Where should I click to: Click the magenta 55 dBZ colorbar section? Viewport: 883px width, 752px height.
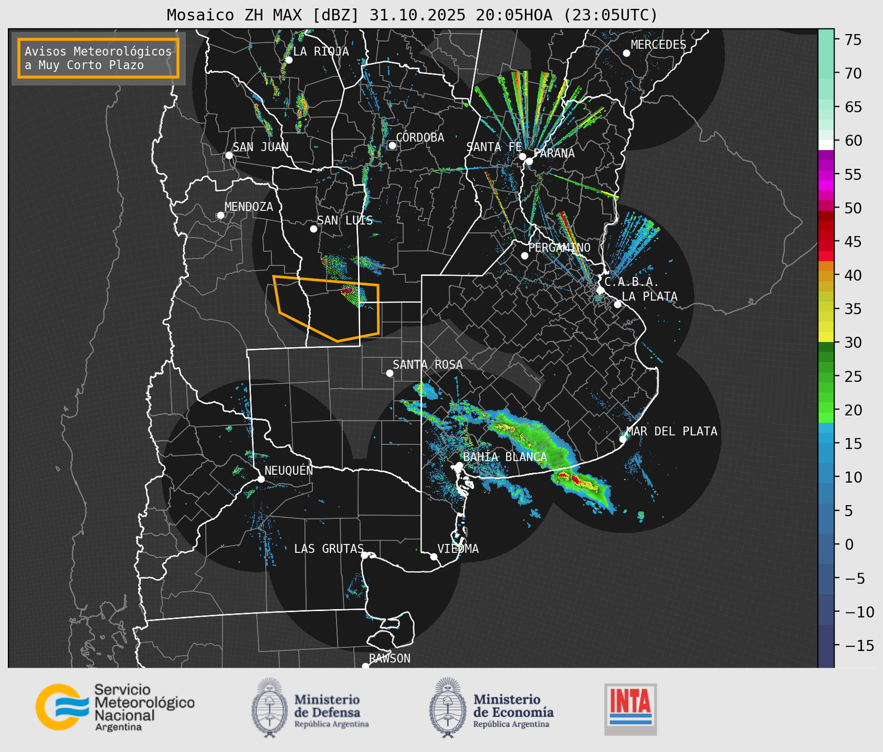coord(825,175)
